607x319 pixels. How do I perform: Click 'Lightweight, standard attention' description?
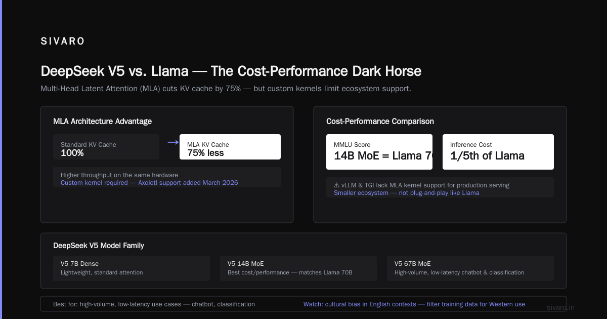click(102, 272)
